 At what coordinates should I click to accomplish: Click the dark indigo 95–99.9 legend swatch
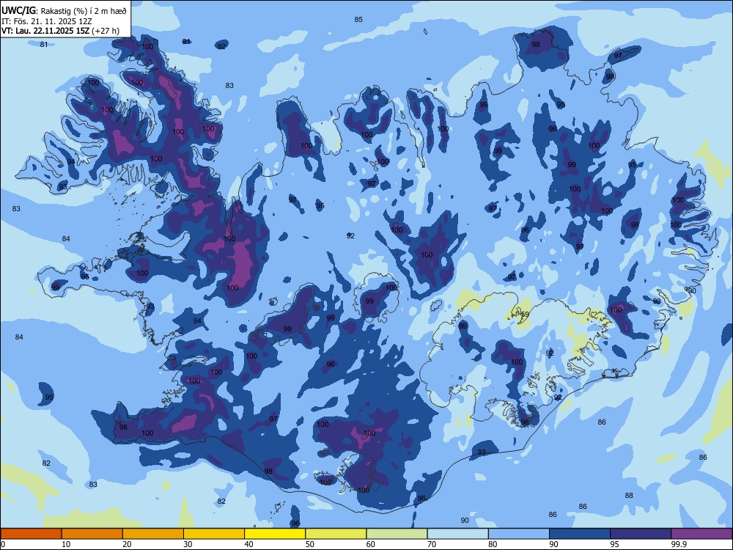tap(641, 534)
